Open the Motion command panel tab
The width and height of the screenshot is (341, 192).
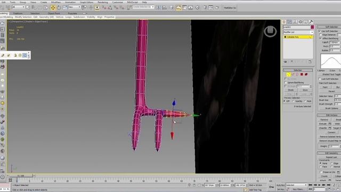pyautogui.click(x=301, y=22)
